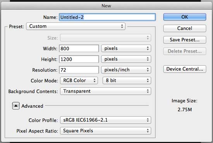Click into the Height field
The image size is (213, 143).
[x=79, y=59]
